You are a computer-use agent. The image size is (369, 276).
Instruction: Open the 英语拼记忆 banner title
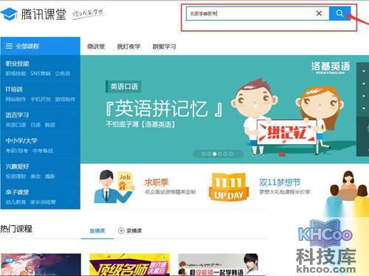click(x=165, y=108)
